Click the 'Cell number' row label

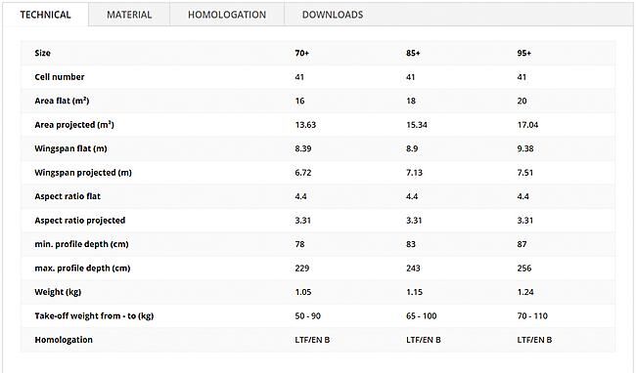pos(60,77)
